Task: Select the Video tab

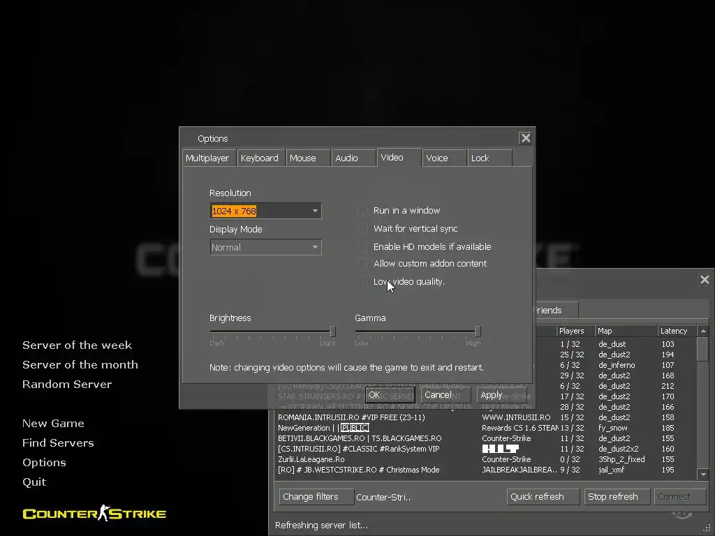Action: coord(399,157)
